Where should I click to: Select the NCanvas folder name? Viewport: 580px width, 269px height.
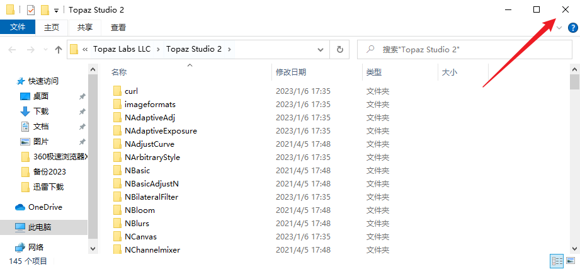tap(140, 236)
